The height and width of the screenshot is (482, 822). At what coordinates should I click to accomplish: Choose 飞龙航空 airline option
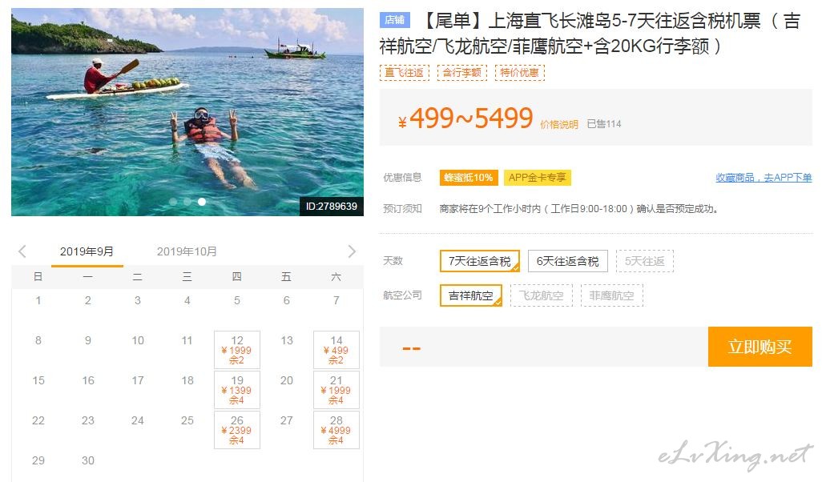[542, 295]
